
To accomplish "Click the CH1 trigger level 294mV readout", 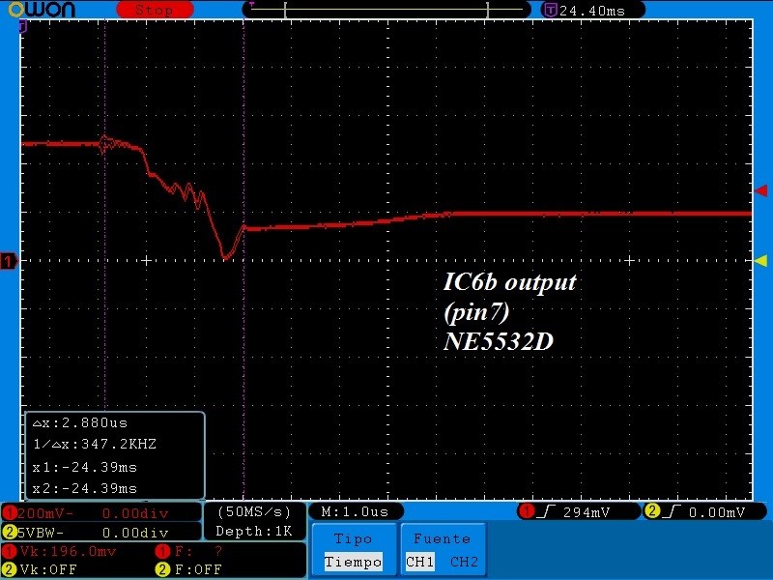I will pyautogui.click(x=586, y=512).
